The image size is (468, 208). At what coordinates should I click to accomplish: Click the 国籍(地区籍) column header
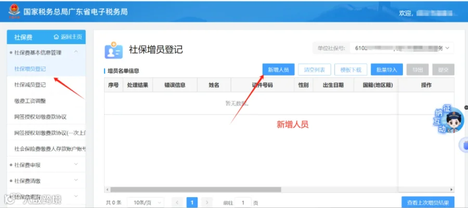(x=378, y=85)
